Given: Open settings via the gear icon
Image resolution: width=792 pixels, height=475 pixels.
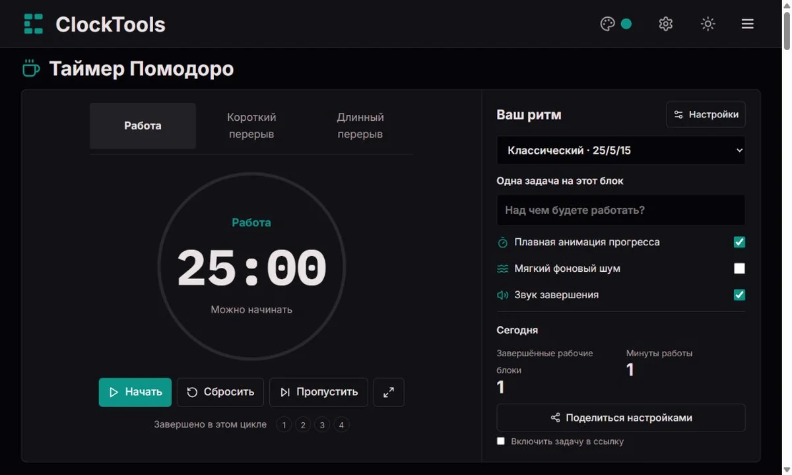Looking at the screenshot, I should tap(665, 24).
